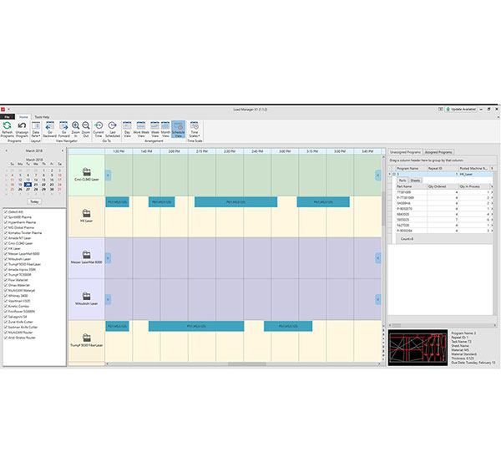This screenshot has width=501, height=473.
Task: Click the Messer LaserMat 6000 machine icon
Action: (x=86, y=255)
